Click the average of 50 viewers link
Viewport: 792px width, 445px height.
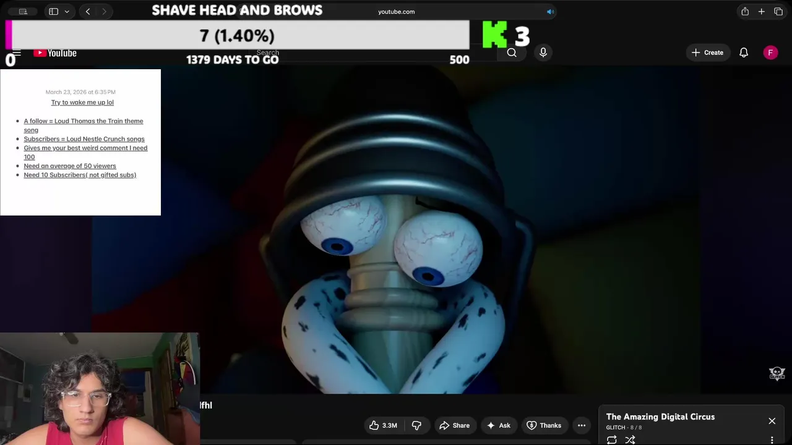click(x=70, y=166)
